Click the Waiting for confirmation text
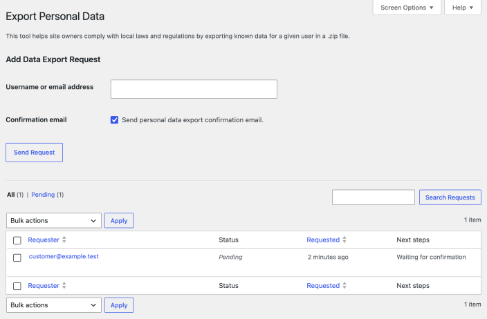Screen dimensions: 487x319 click(431, 257)
